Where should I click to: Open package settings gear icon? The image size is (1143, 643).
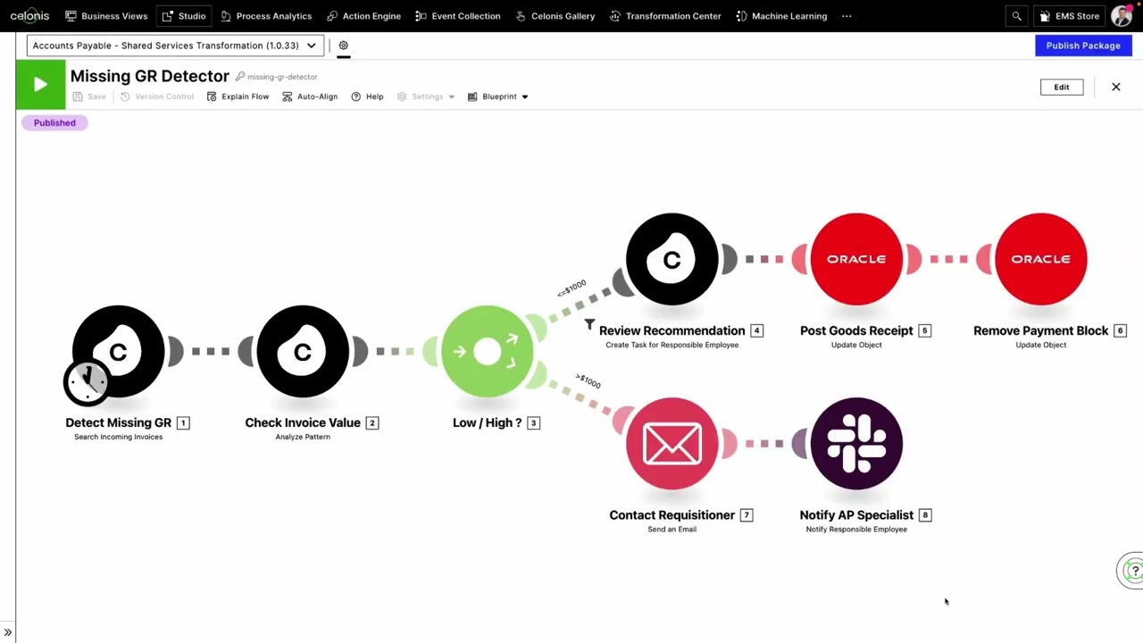pyautogui.click(x=343, y=46)
